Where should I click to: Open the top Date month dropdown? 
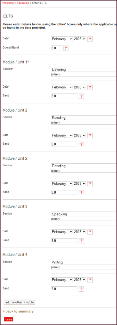point(62,39)
